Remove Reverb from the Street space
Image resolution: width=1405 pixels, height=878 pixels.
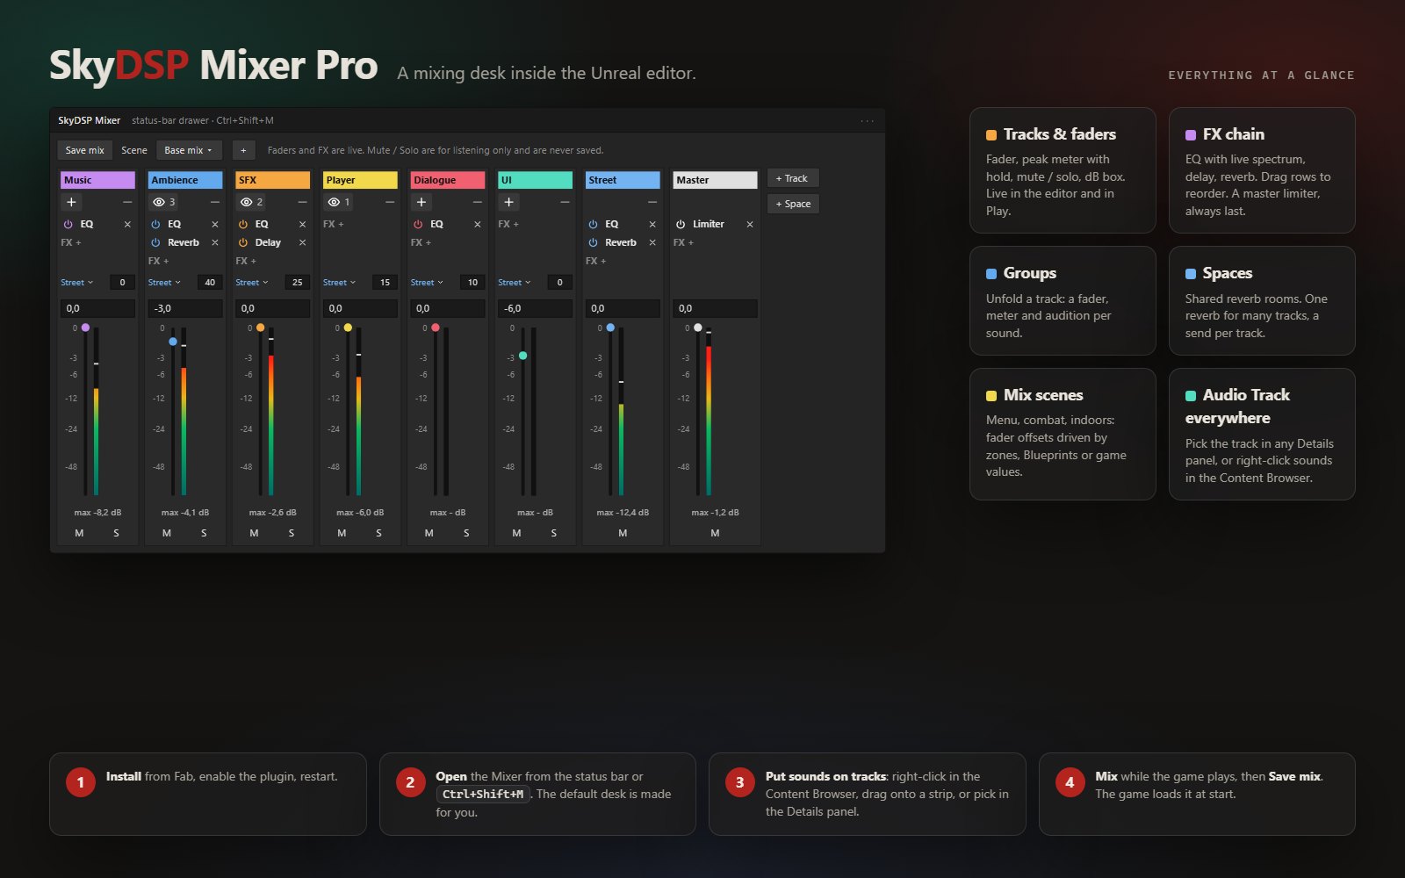pos(652,242)
